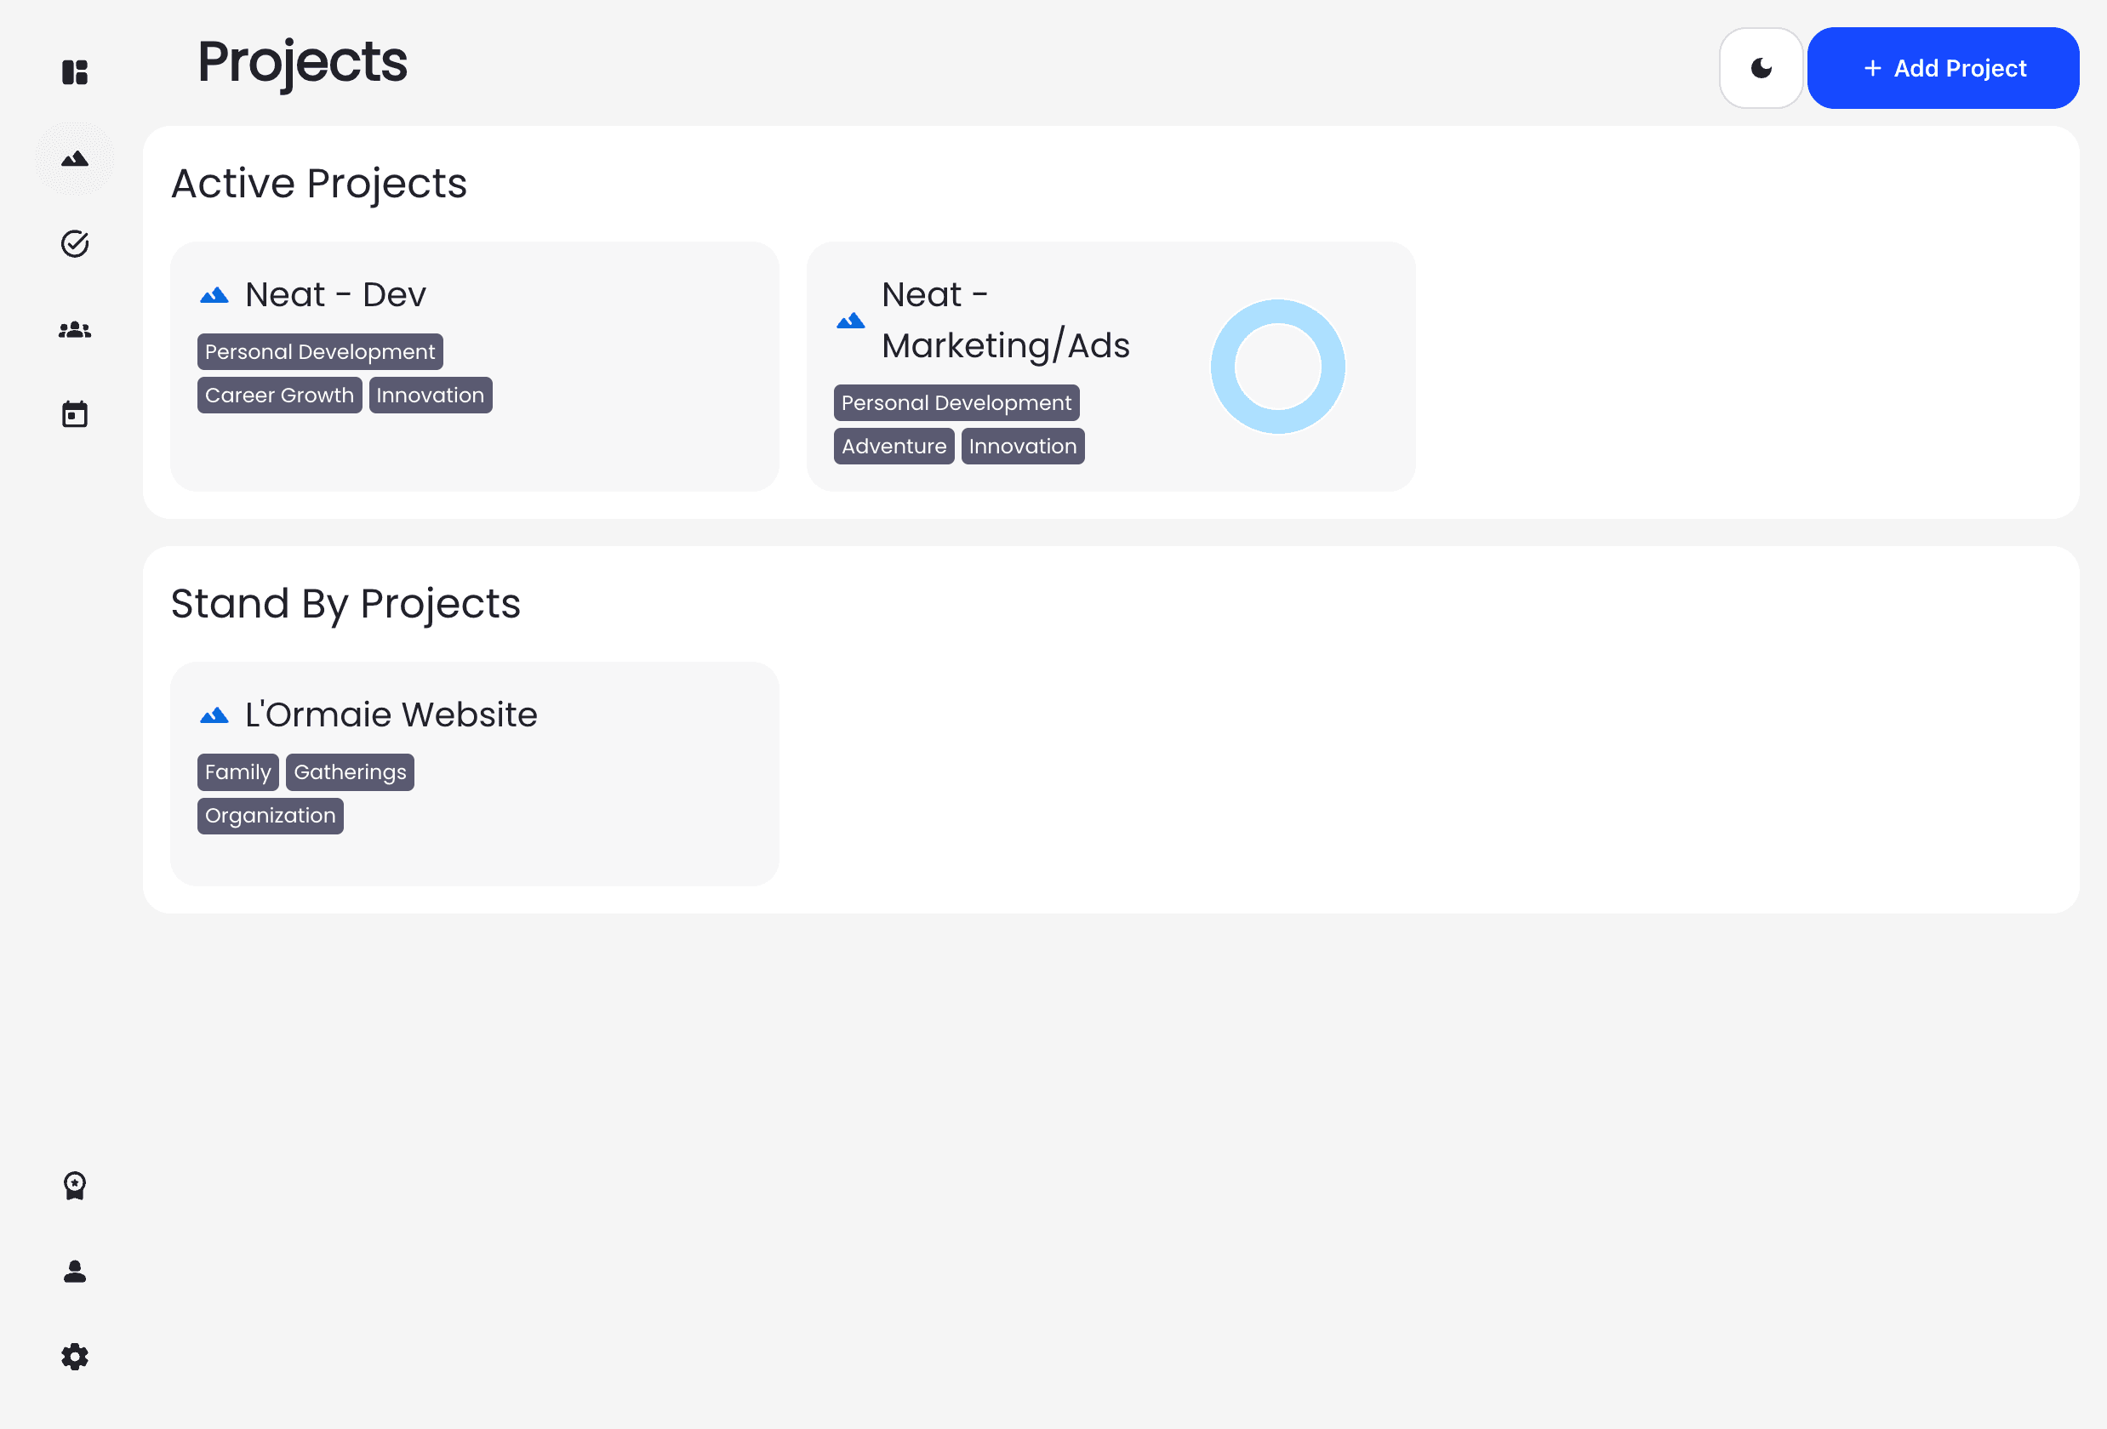Click the Teams people icon in sidebar

pos(73,328)
